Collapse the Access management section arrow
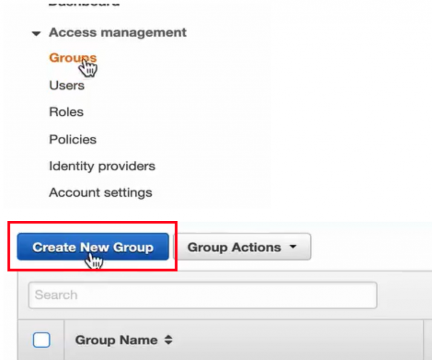The image size is (432, 360). [36, 34]
